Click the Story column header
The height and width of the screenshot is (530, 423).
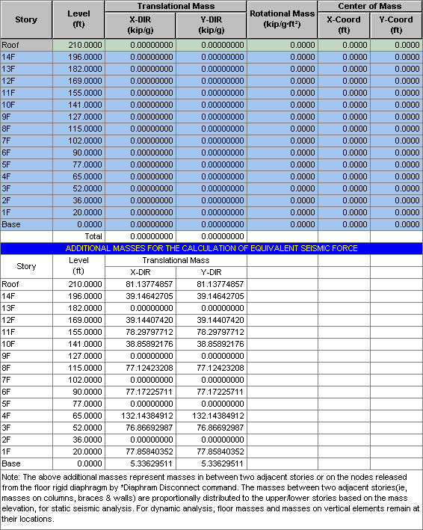coord(26,19)
